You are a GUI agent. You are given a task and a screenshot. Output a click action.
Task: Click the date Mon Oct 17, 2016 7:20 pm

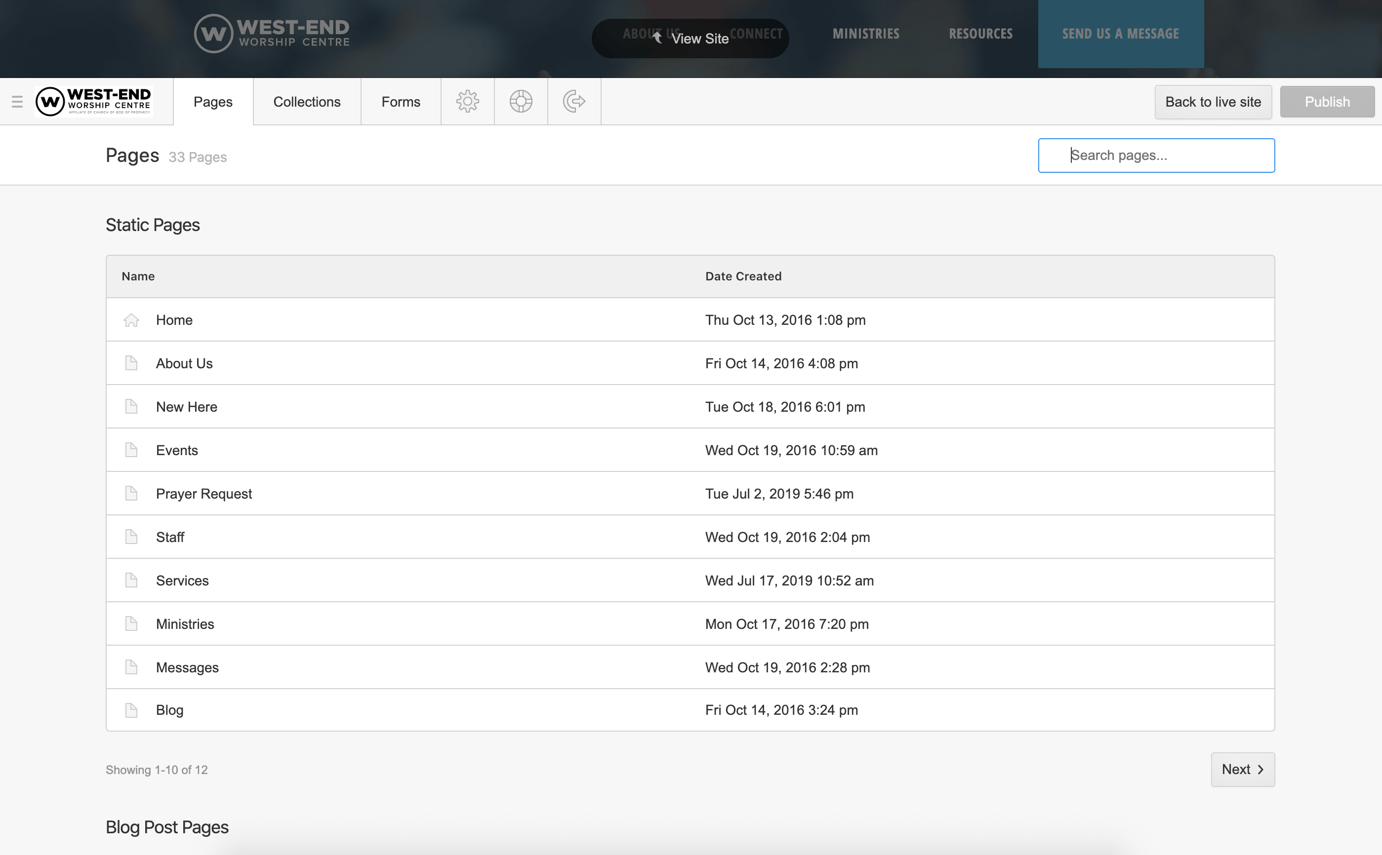click(787, 624)
